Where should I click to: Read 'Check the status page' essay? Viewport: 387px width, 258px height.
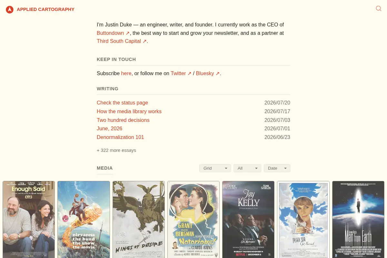(x=122, y=103)
